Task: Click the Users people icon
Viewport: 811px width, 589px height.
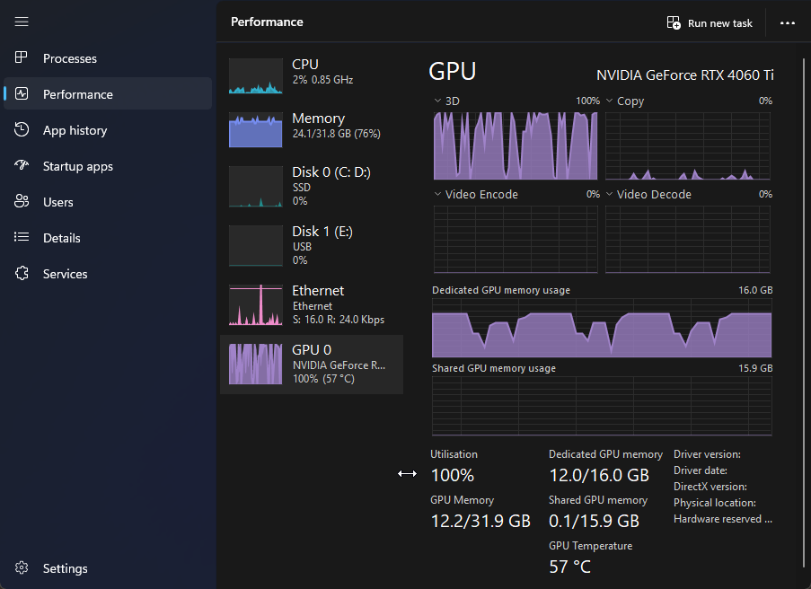Action: click(22, 202)
